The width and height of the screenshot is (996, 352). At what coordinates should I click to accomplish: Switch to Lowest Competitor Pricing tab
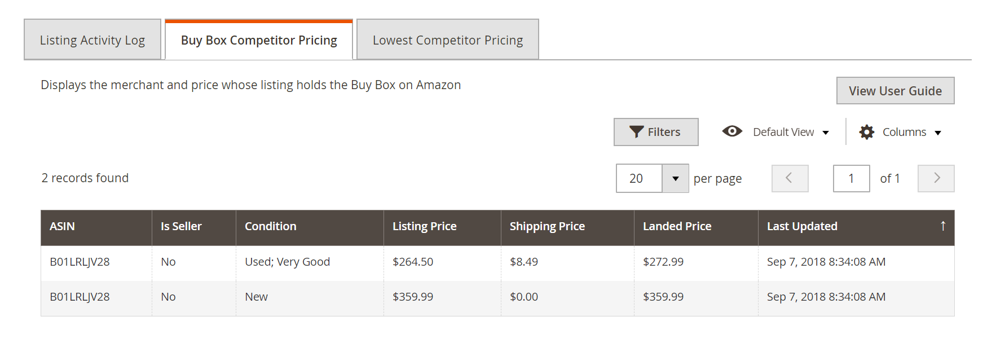448,39
